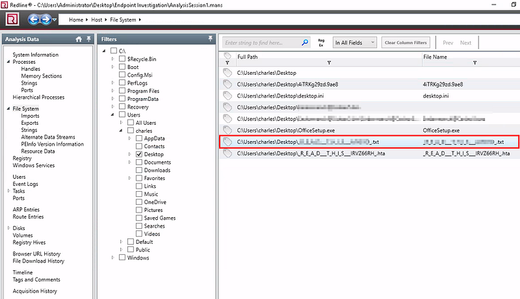The image size is (520, 299).
Task: Click the magnifier search icon
Action: tap(305, 42)
